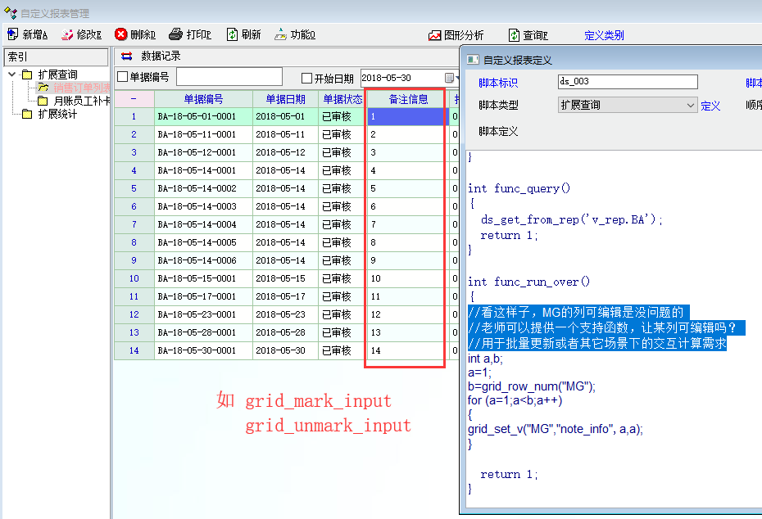Open 图形分析 chart analysis icon

pos(435,35)
